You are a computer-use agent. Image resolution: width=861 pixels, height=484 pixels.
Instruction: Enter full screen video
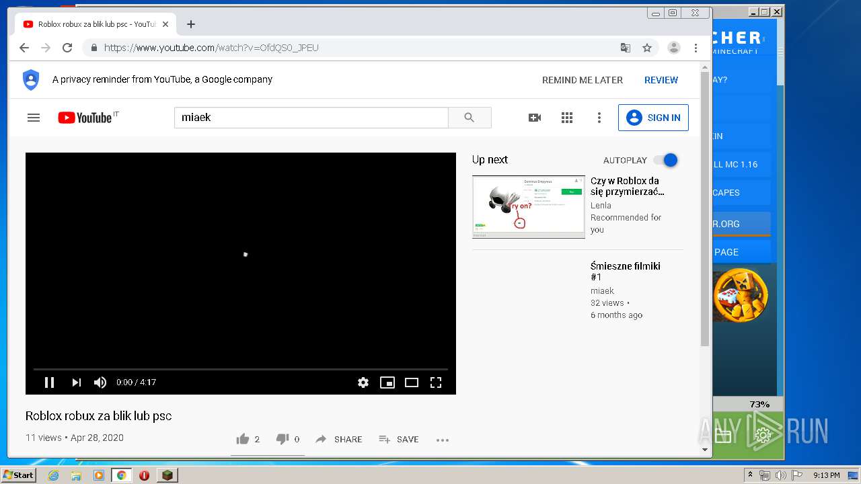coord(436,382)
